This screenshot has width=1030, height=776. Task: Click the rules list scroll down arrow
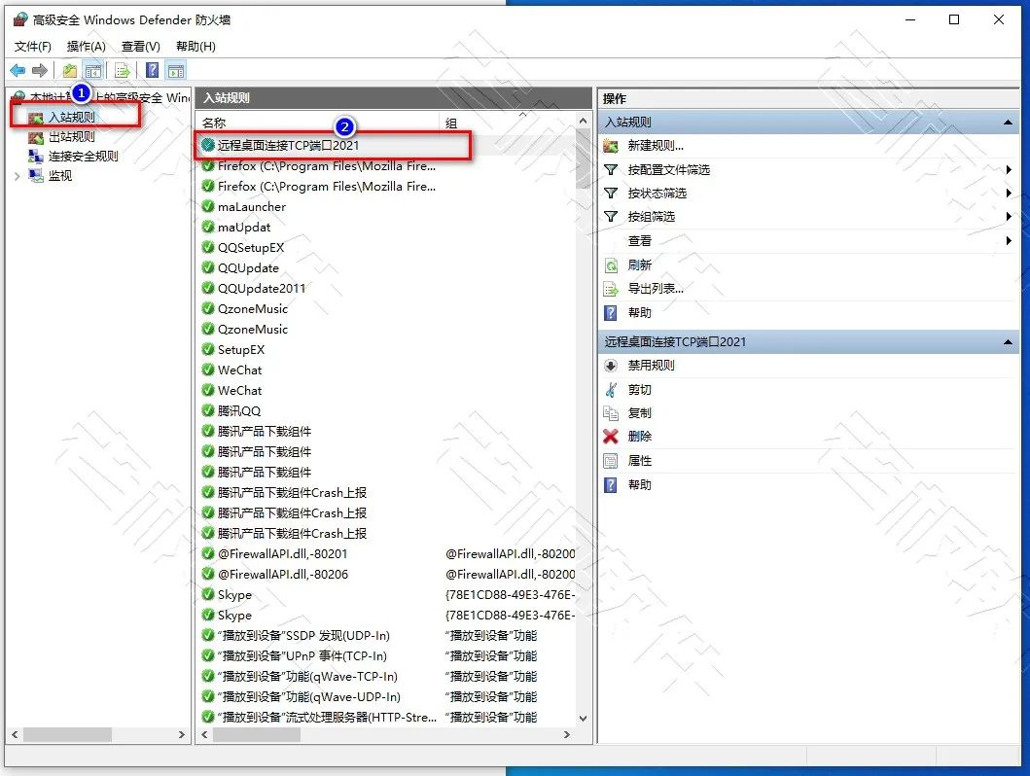583,719
